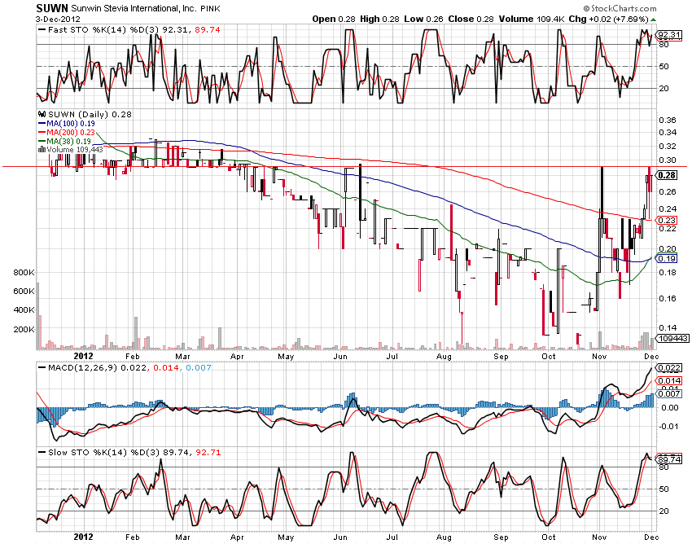Click the SUWN (Daily) 0.28 legend label
Screen dimensions: 692x544
click(90, 114)
